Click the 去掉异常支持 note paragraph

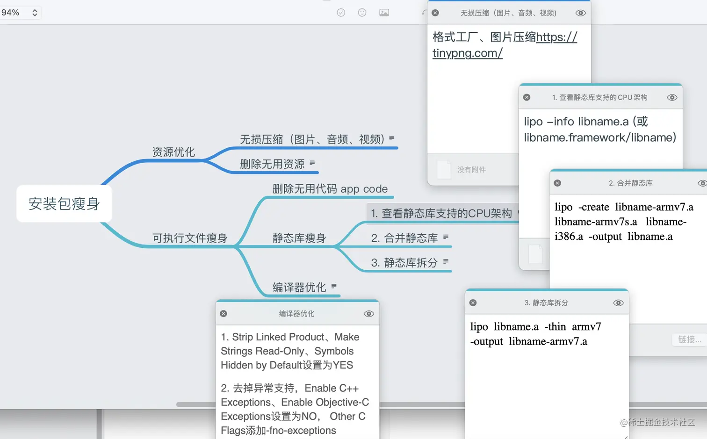click(295, 409)
